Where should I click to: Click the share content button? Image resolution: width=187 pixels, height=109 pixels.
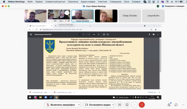click(x=120, y=105)
